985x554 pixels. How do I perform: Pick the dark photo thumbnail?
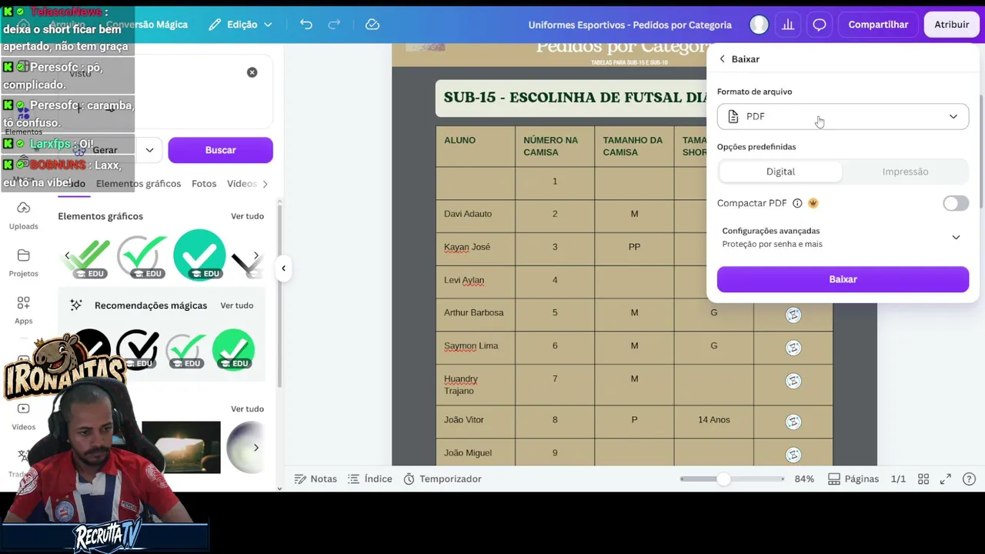coord(181,447)
